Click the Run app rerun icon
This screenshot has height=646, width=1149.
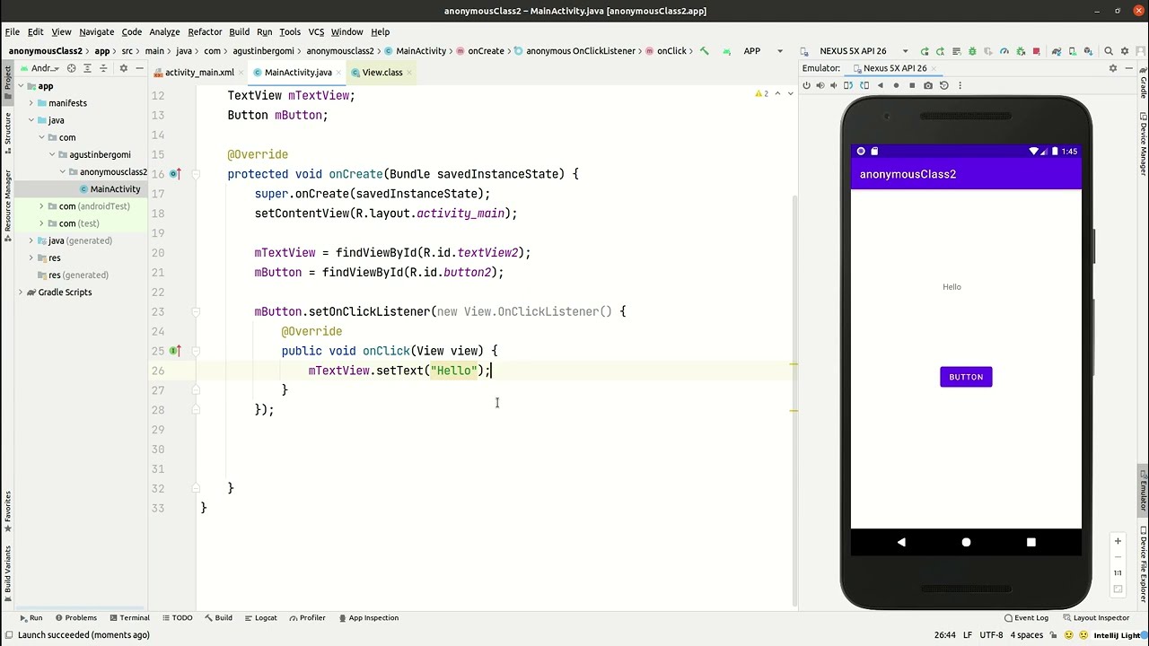(925, 51)
